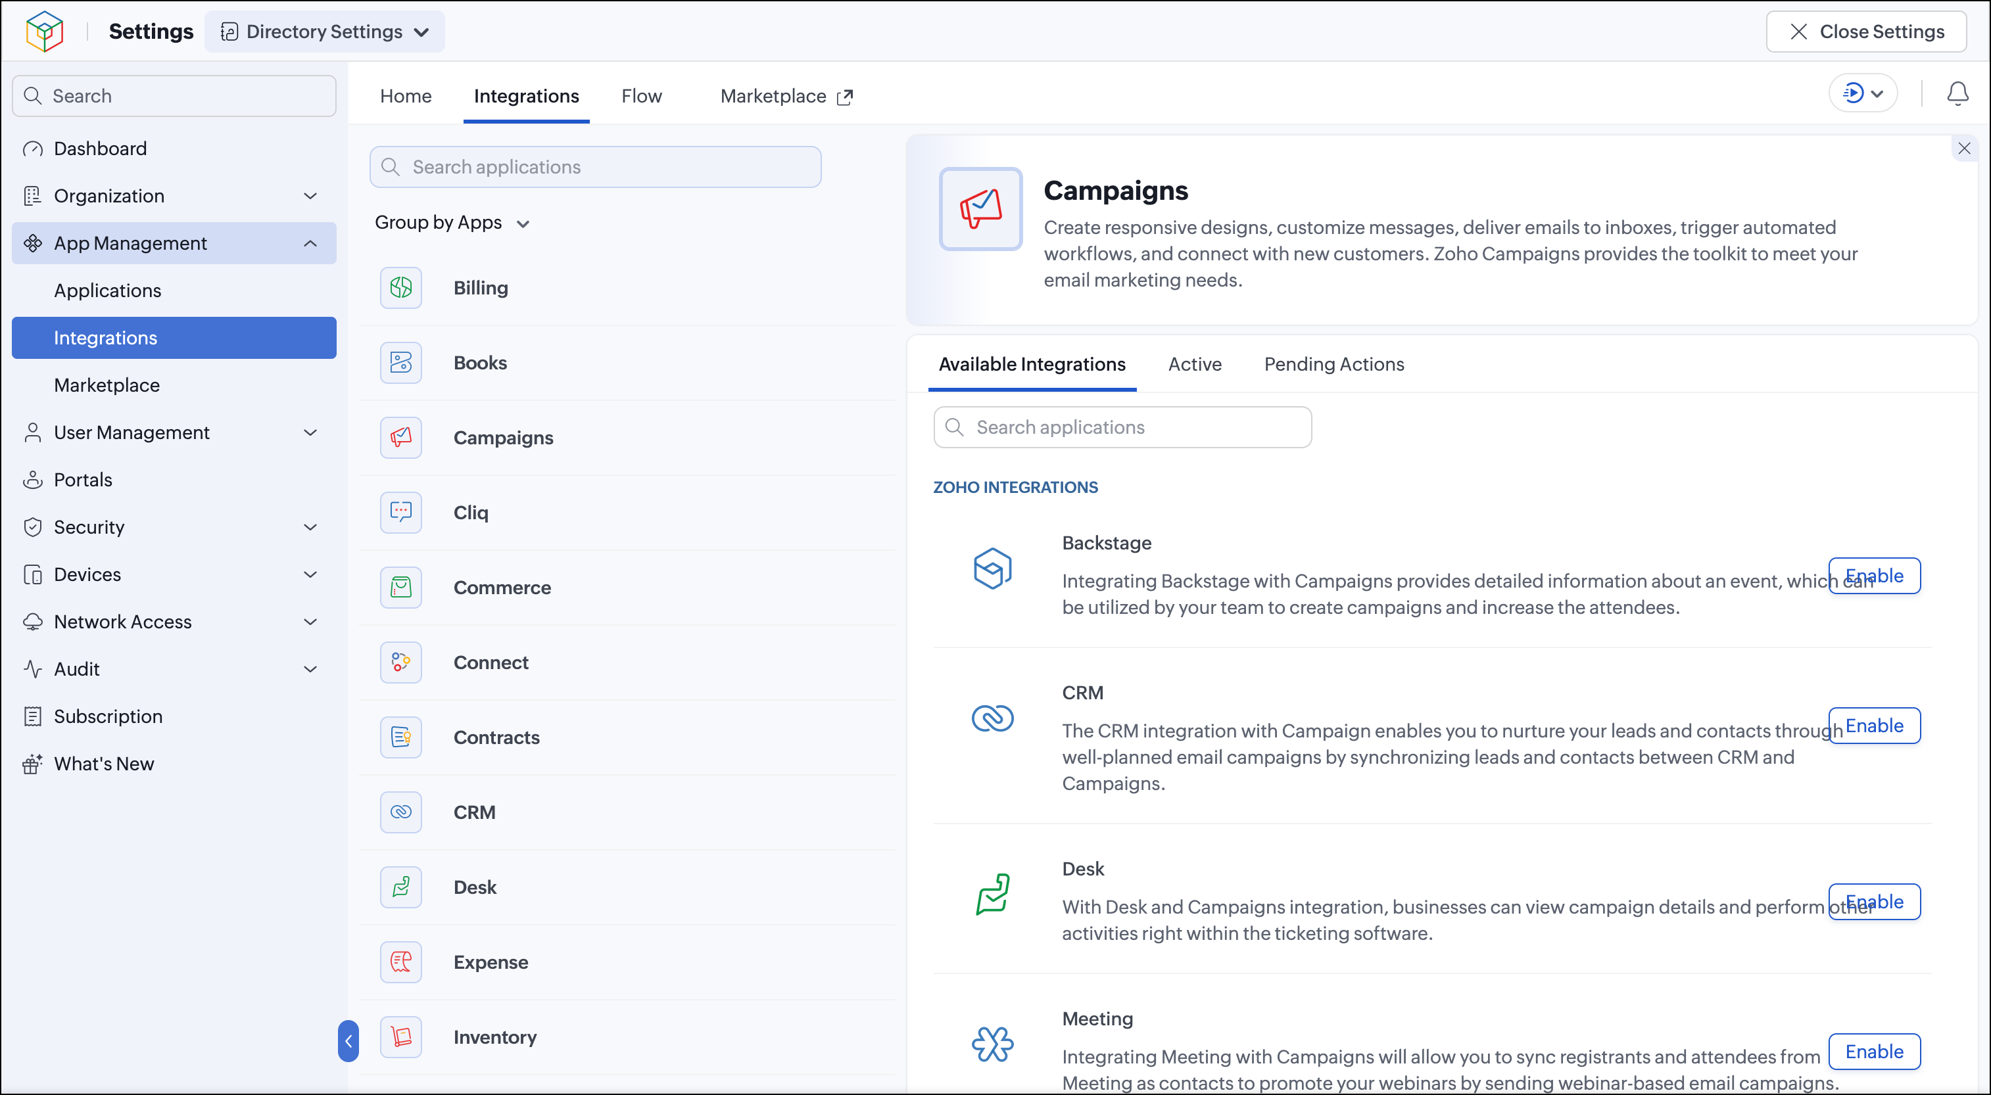Image resolution: width=1991 pixels, height=1095 pixels.
Task: Click the Dashboard gauge icon in sidebar
Action: pos(32,149)
